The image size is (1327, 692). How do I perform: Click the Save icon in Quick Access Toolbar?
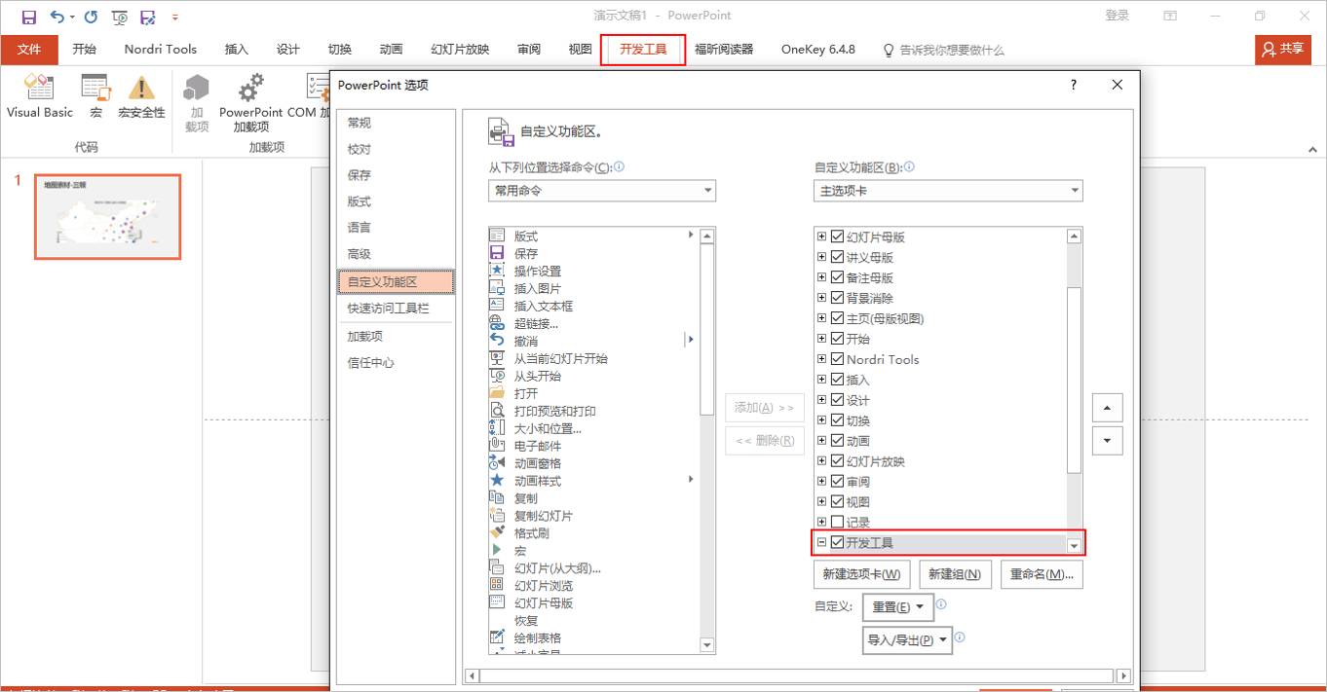pos(28,17)
